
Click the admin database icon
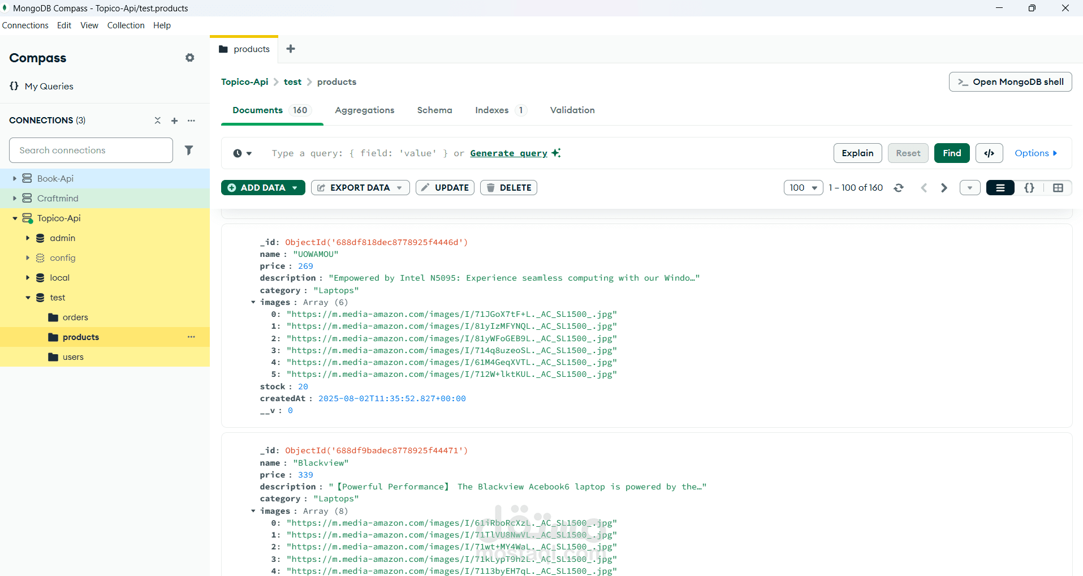click(x=40, y=238)
